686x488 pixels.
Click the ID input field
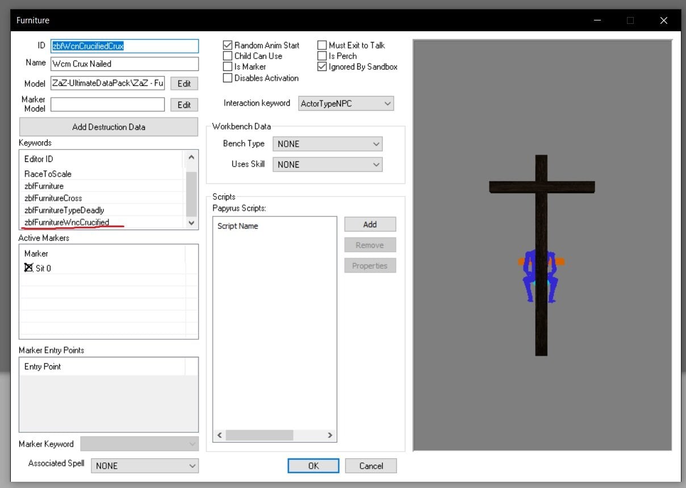tap(125, 46)
